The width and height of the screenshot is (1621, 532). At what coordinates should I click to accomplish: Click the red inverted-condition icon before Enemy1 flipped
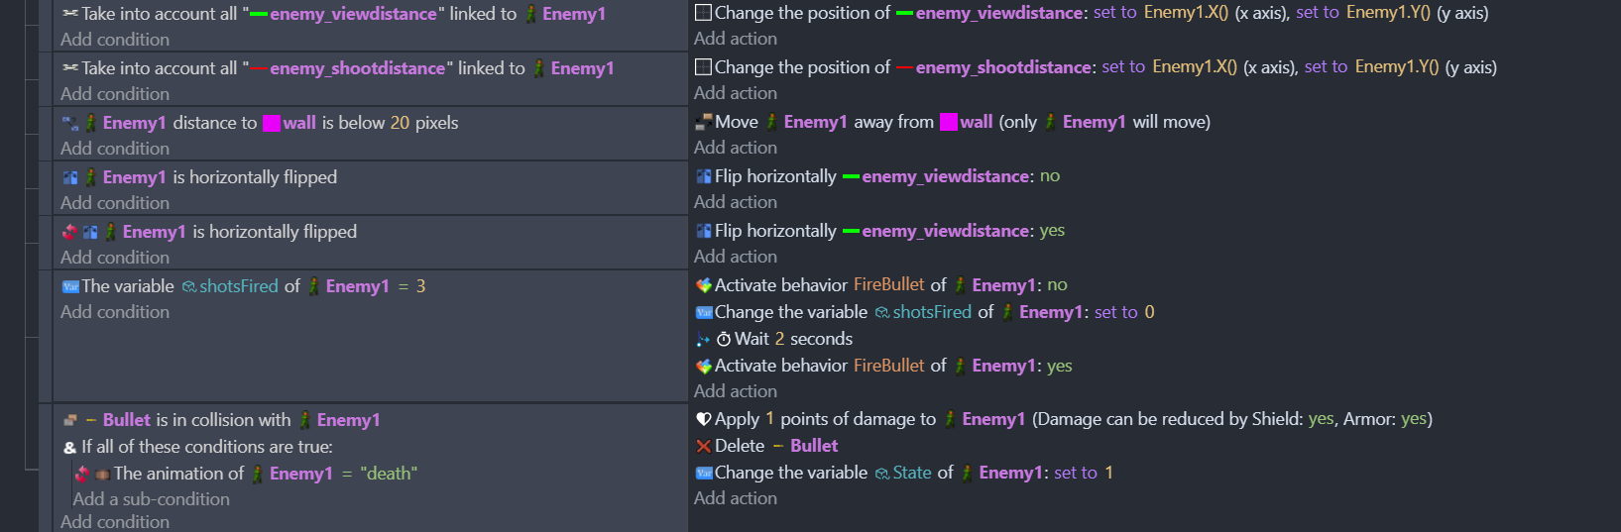point(69,232)
